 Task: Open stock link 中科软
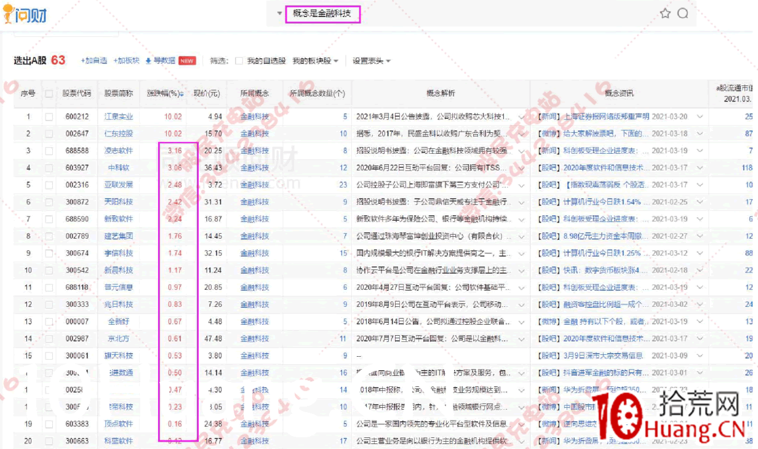coord(118,168)
